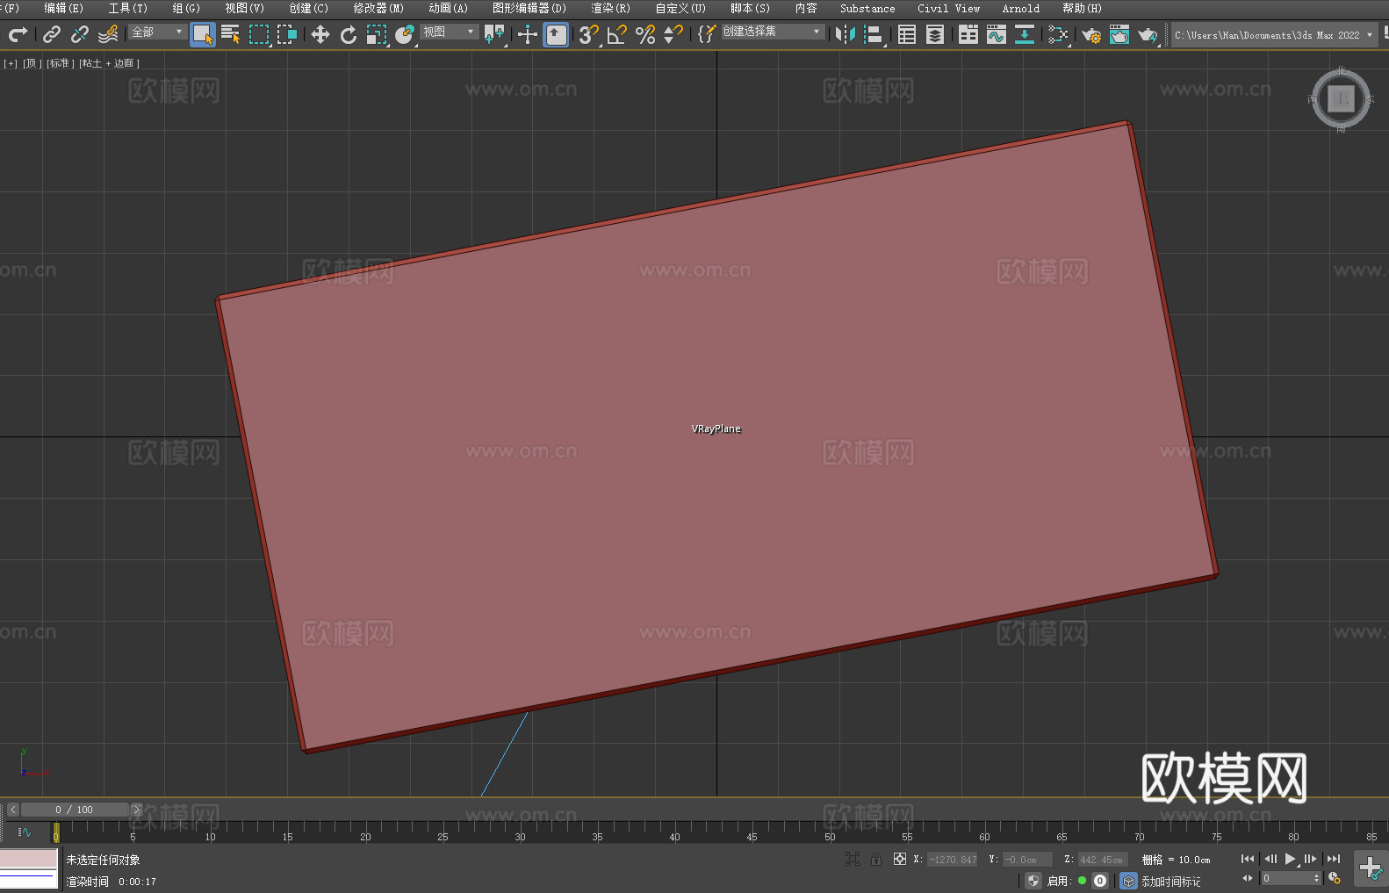
Task: Select the Unlink selection tool
Action: [80, 34]
